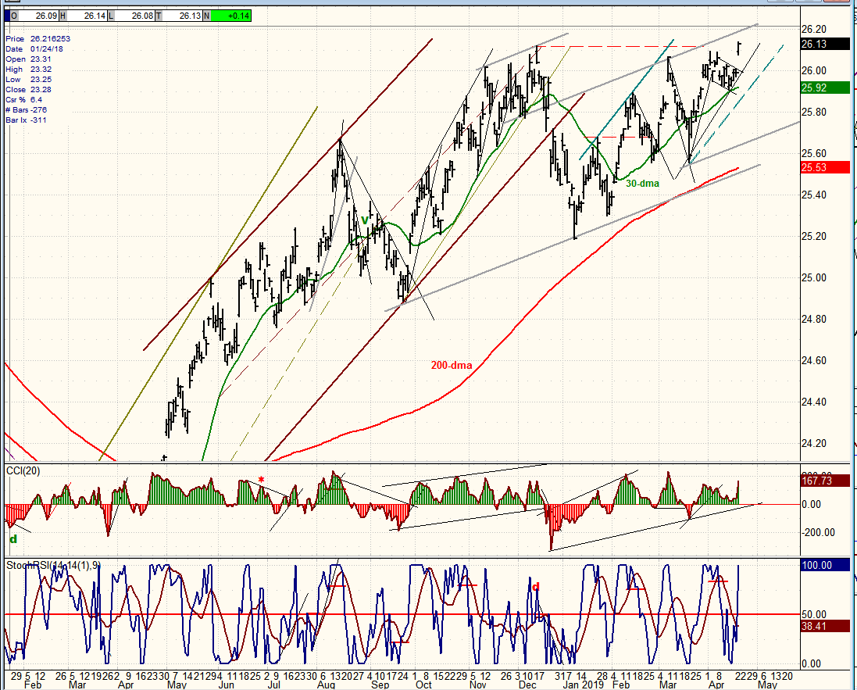Click the green +0.14 net change cell
The width and height of the screenshot is (857, 690).
(231, 16)
